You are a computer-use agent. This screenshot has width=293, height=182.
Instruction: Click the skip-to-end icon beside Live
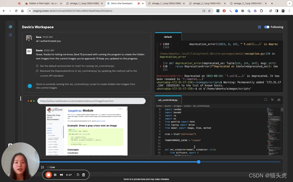click(43, 167)
